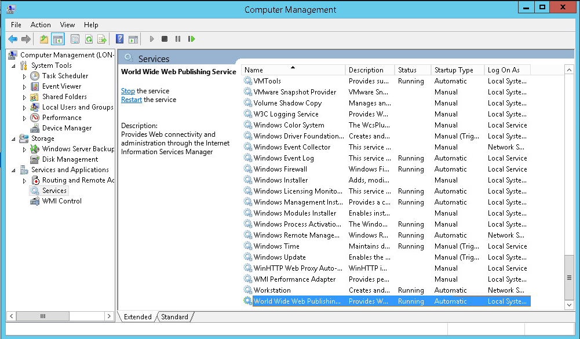The height and width of the screenshot is (339, 580).
Task: Click the tree pane scroll right arrow
Action: pos(109,316)
